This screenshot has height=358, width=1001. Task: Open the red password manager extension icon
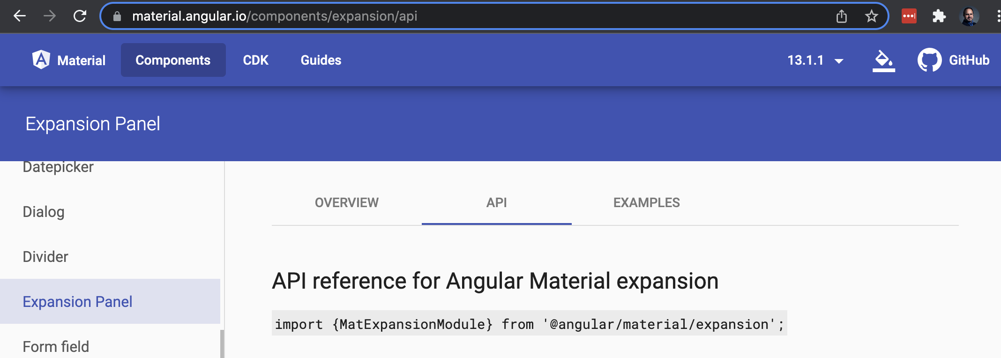click(x=909, y=16)
